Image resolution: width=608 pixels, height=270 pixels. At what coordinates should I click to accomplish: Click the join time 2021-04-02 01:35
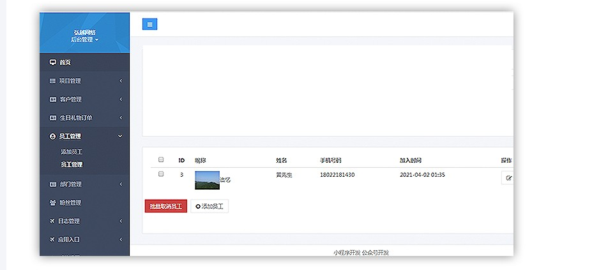[x=422, y=175]
